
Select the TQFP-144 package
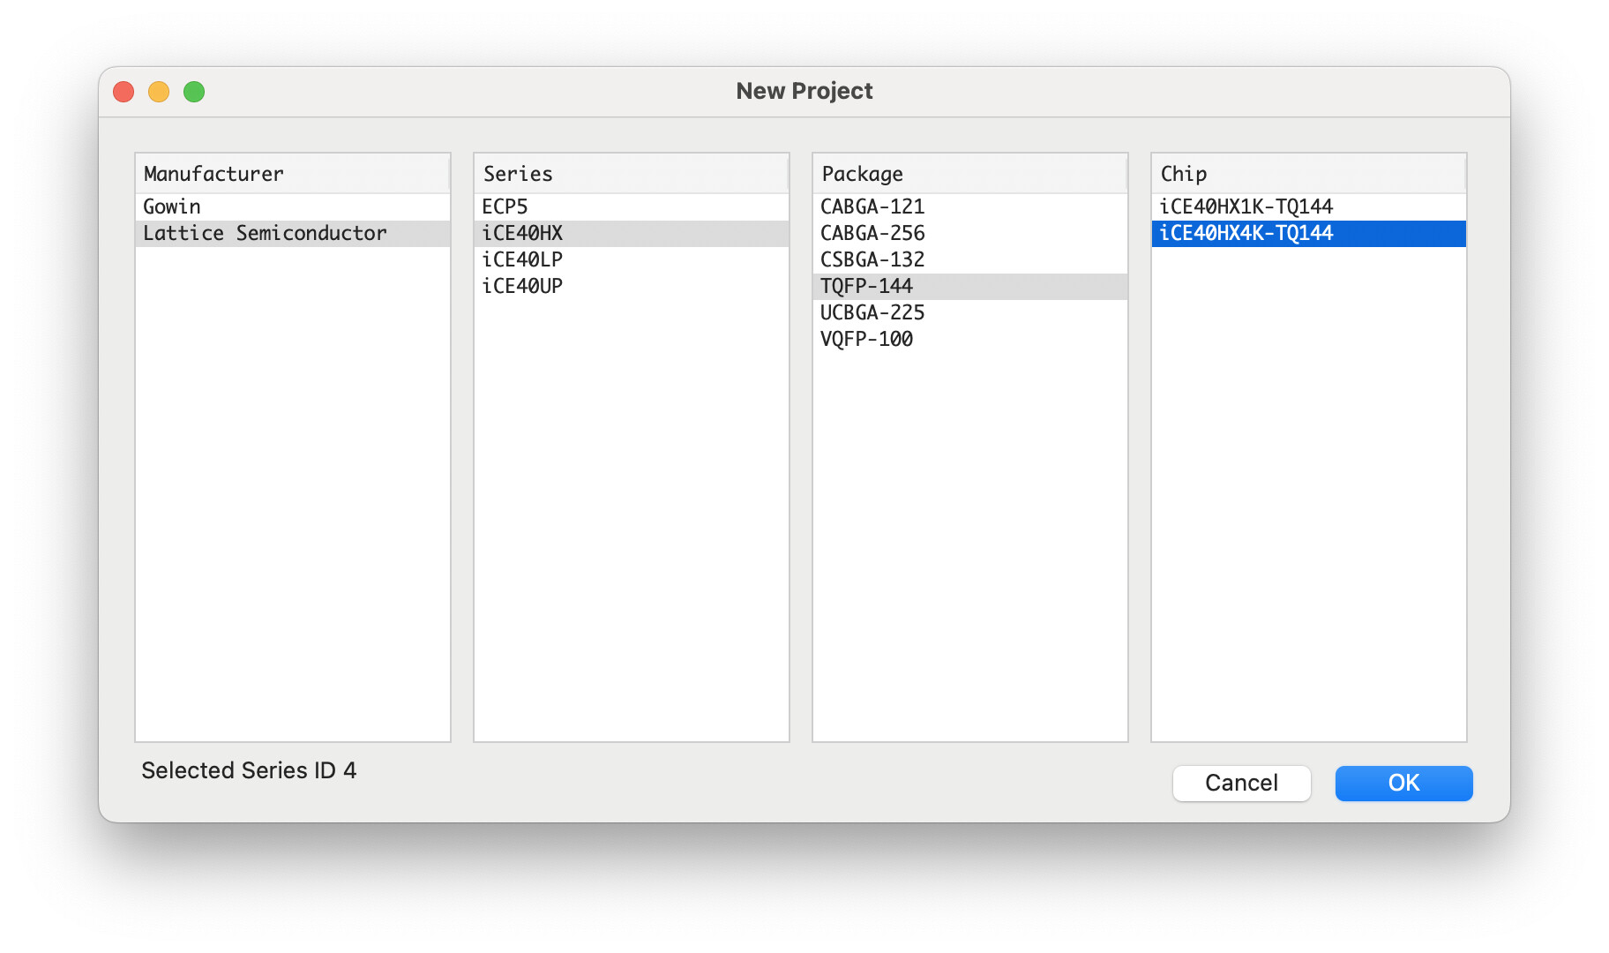point(970,286)
